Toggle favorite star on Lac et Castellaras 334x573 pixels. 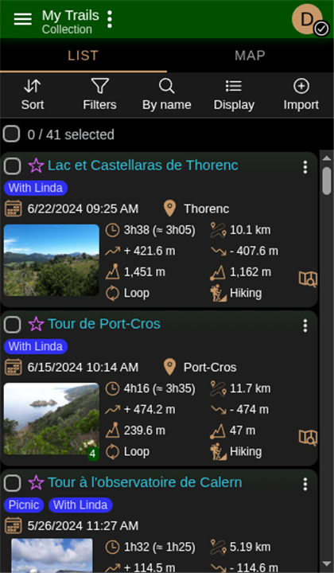36,166
